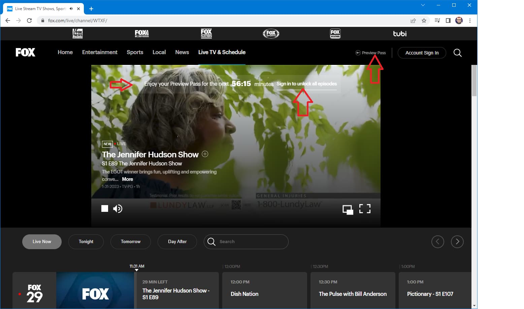
Task: Click the site search magnifier icon
Action: point(457,53)
